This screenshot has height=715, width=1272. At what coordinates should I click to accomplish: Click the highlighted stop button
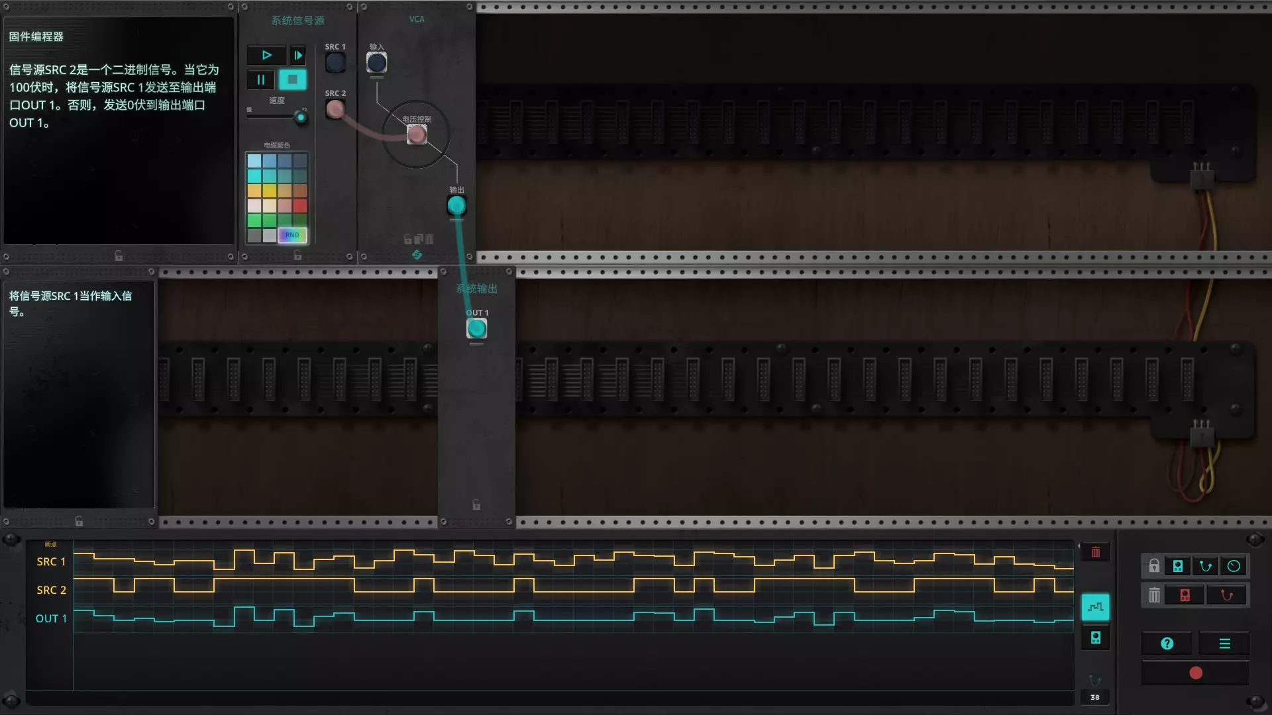point(292,79)
